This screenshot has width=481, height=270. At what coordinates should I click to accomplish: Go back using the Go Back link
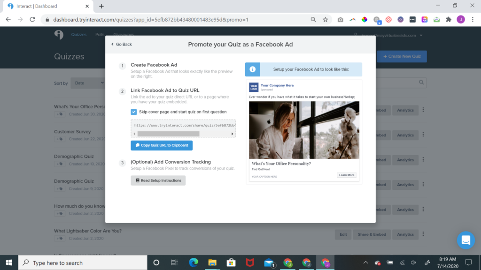[x=122, y=45]
